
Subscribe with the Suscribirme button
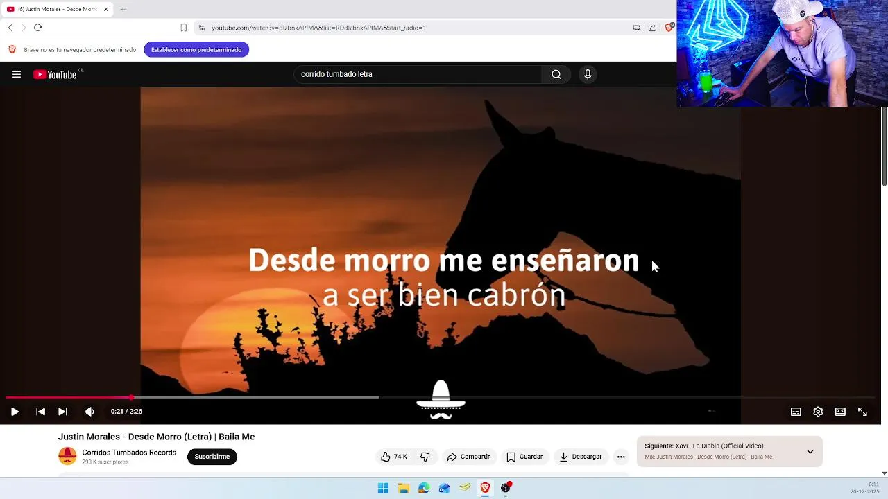(x=212, y=457)
